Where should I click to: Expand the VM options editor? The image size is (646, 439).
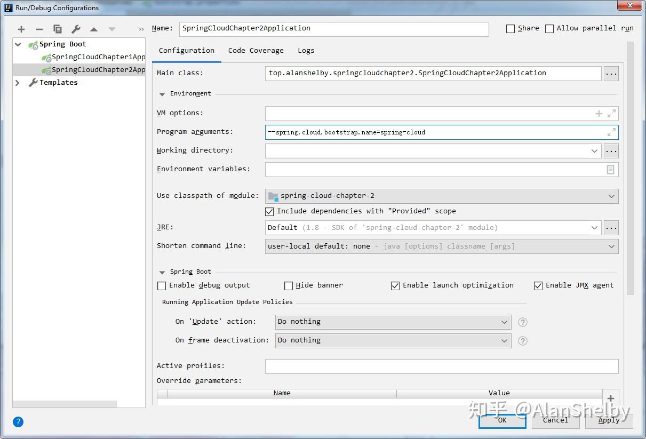pos(612,113)
